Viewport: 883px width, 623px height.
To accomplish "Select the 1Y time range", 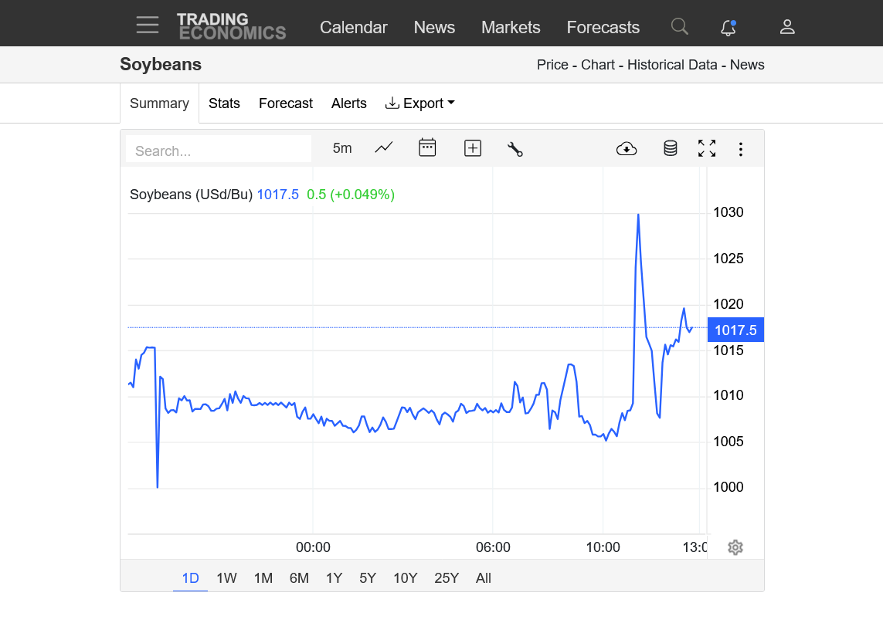I will [x=334, y=578].
